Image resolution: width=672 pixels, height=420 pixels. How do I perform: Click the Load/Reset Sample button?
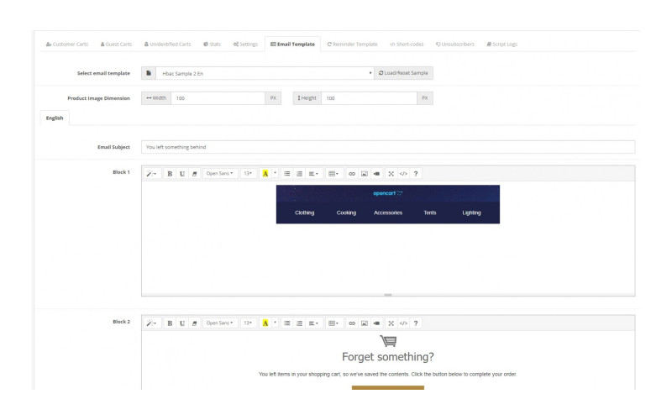point(404,73)
